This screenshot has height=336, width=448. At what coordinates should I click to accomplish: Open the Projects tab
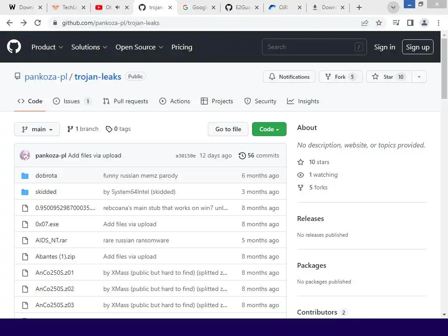pyautogui.click(x=217, y=101)
